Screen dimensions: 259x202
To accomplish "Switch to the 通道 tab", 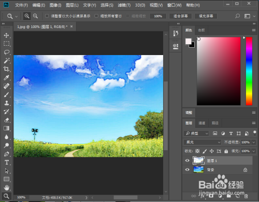I will (x=202, y=123).
